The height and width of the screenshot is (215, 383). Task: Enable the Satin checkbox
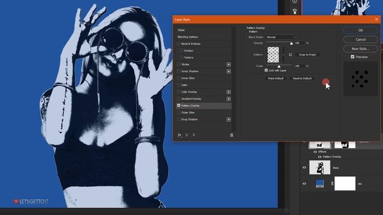pyautogui.click(x=179, y=85)
